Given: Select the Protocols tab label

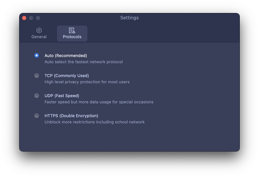Looking at the screenshot, I should click(72, 37).
